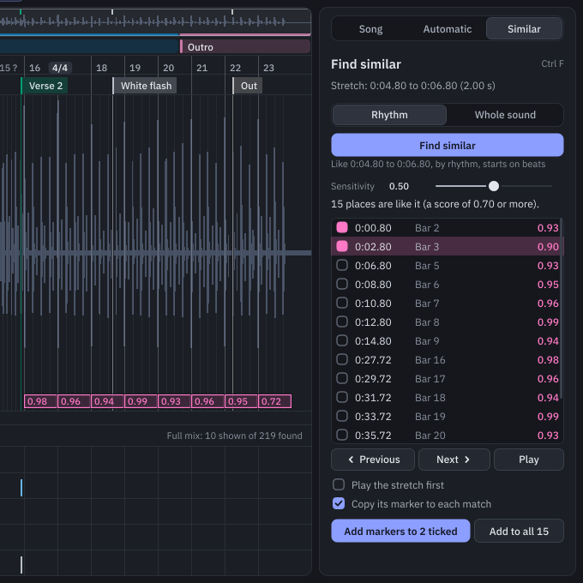Click the 'Full mix: 10 shown of 219 found' text

(234, 436)
